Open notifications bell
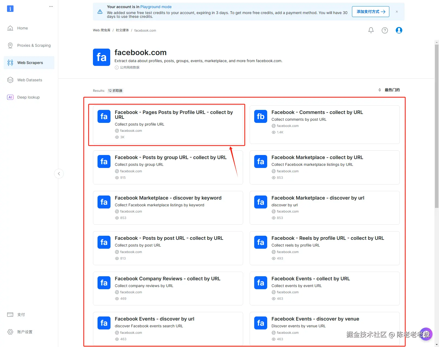 point(371,30)
